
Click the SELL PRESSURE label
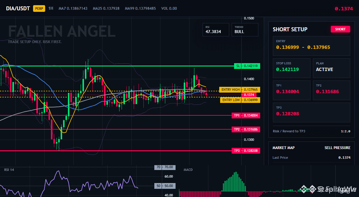point(337,148)
